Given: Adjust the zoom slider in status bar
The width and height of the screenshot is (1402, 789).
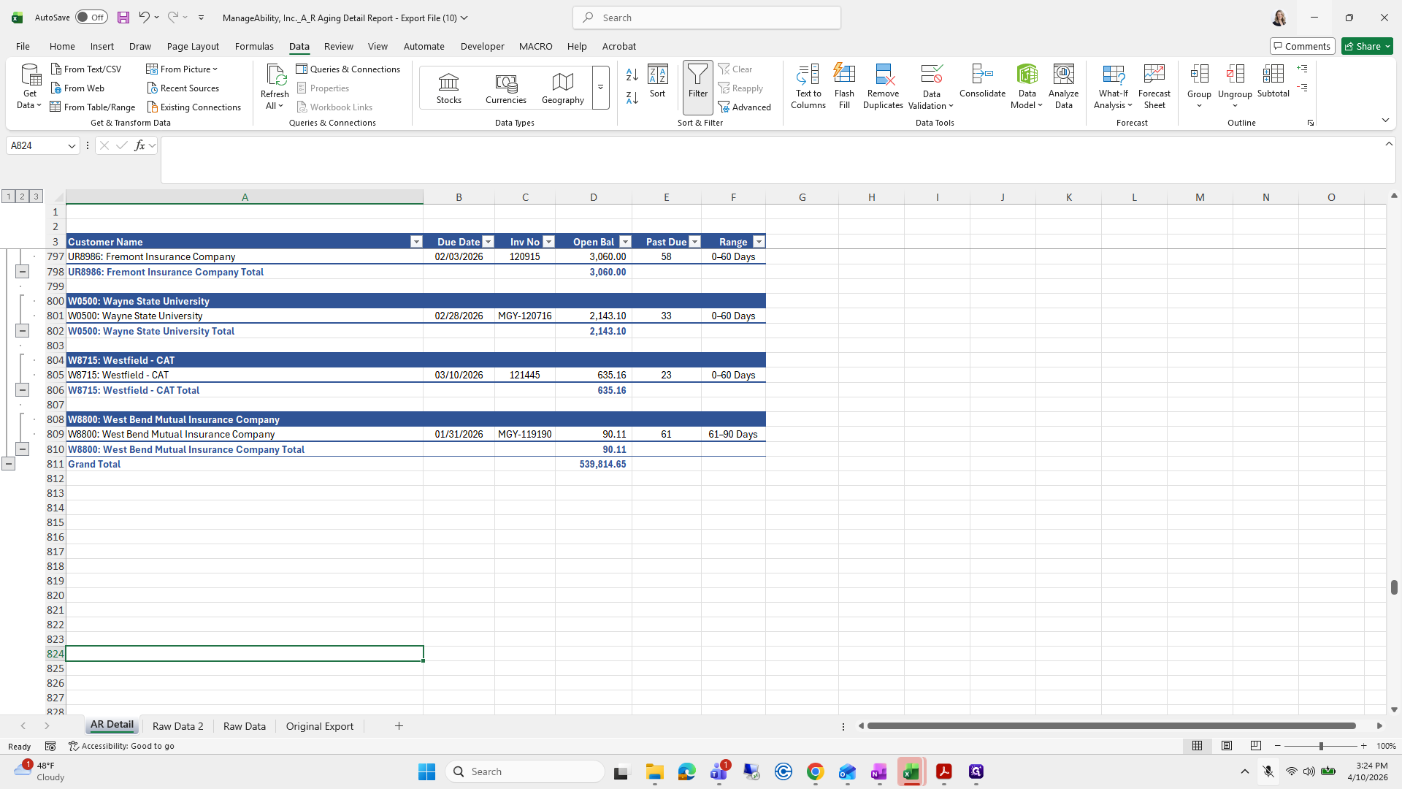Looking at the screenshot, I should pos(1320,746).
